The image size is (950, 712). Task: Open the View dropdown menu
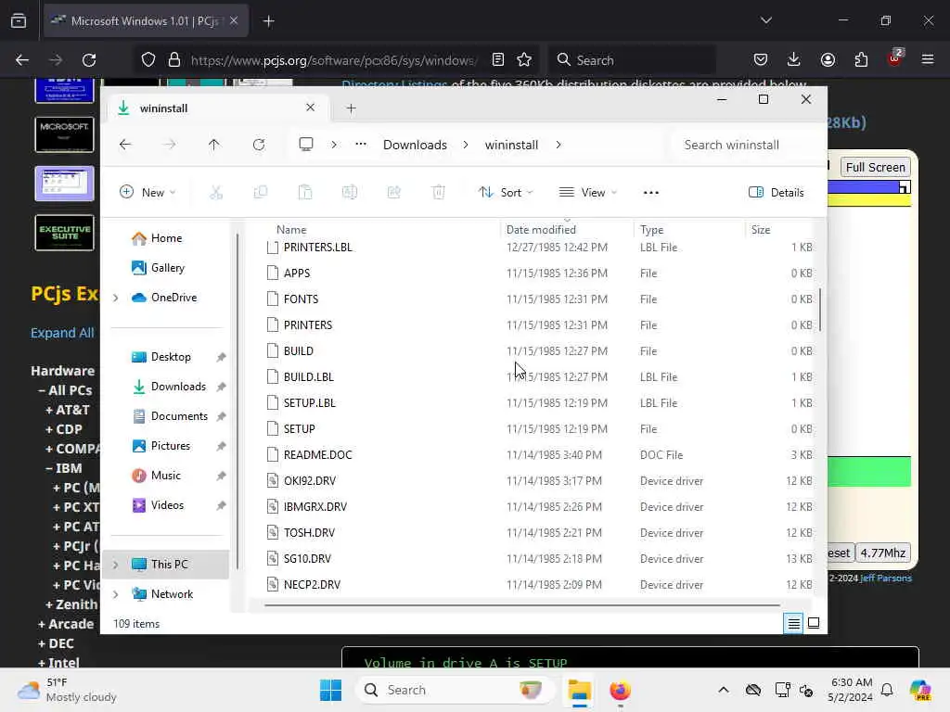tap(587, 193)
